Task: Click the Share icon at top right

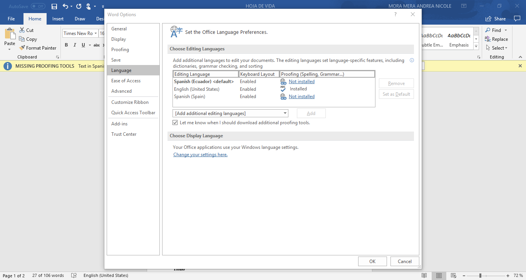Action: click(489, 18)
